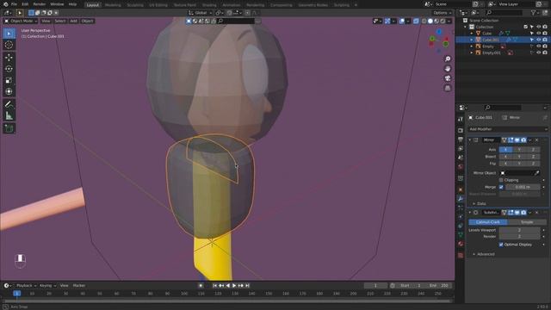
Task: Click the Merge distance 0.001 m field
Action: tap(523, 187)
